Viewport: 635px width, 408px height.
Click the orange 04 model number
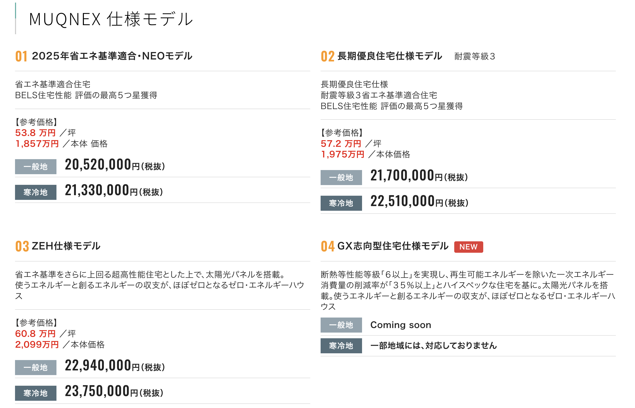(x=327, y=246)
